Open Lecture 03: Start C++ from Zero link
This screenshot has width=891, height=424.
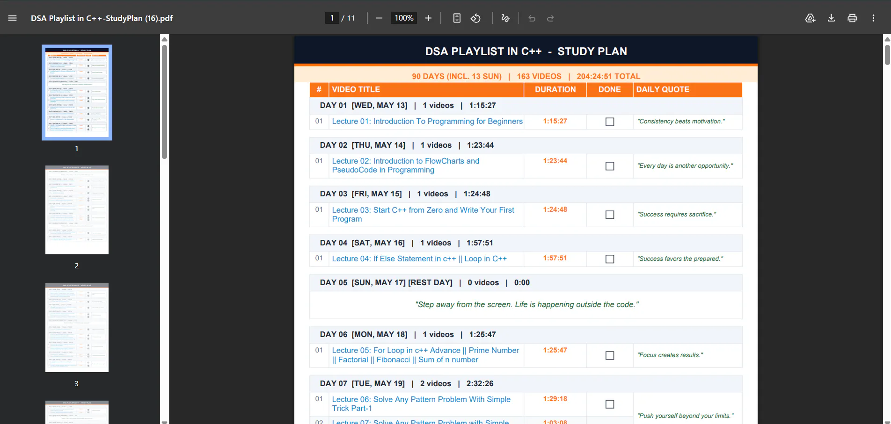click(x=423, y=215)
